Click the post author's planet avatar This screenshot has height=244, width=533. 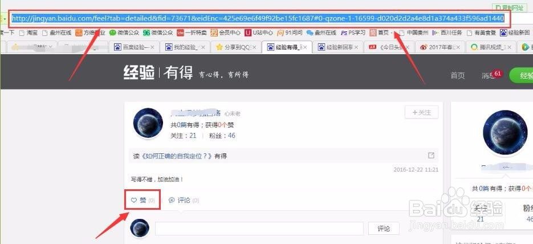pyautogui.click(x=148, y=123)
